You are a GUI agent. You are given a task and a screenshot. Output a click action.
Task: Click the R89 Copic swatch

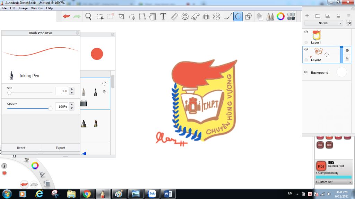tap(329, 145)
